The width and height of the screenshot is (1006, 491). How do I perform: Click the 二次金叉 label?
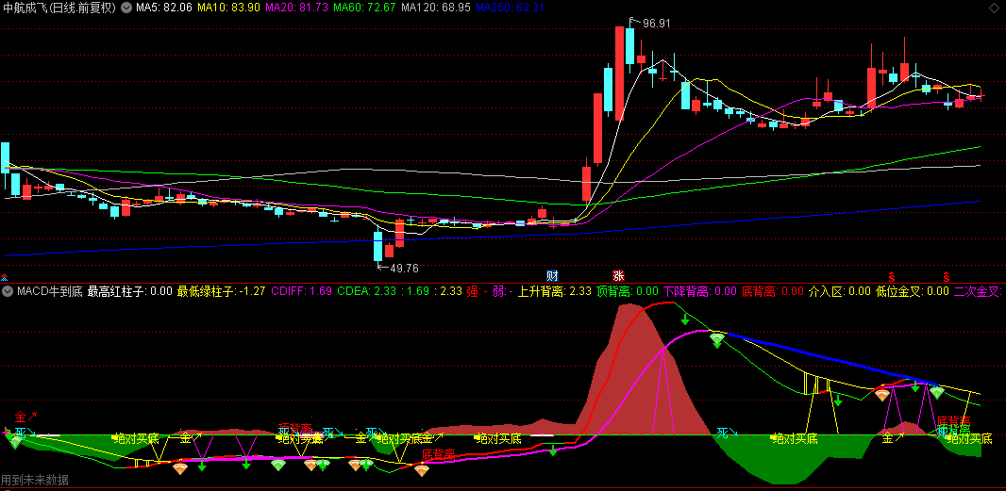tap(979, 292)
